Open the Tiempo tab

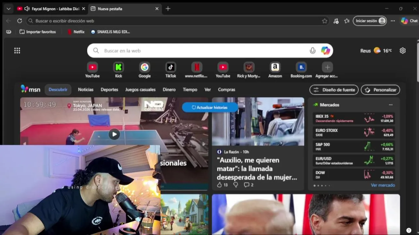(190, 89)
